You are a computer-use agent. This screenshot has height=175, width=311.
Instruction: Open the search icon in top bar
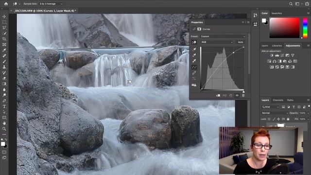pyautogui.click(x=291, y=4)
